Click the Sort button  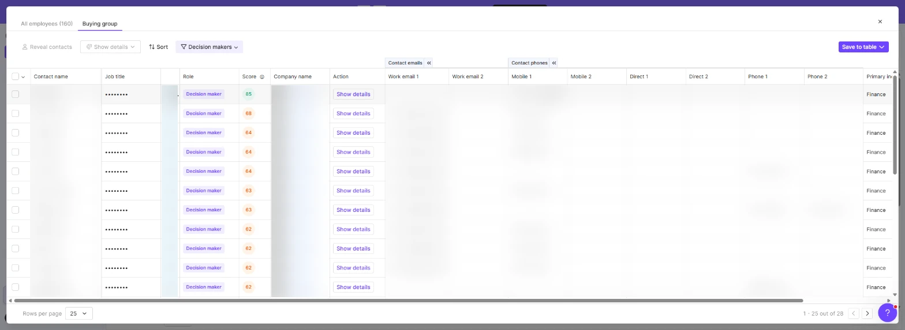click(158, 47)
